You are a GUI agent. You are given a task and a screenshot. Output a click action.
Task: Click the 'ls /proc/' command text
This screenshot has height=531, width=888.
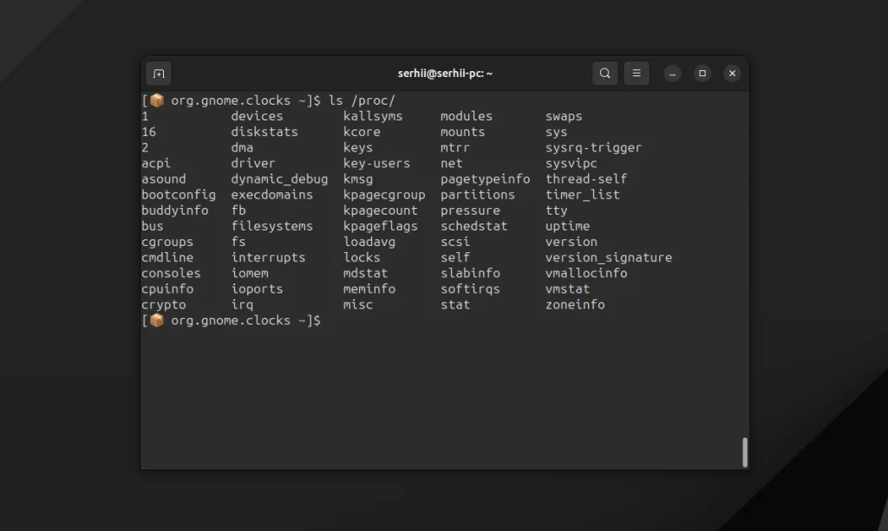point(362,100)
